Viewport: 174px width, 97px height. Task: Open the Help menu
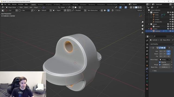(26, 4)
